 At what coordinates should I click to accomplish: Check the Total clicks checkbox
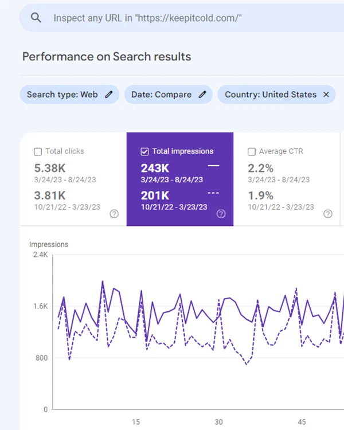tap(38, 151)
